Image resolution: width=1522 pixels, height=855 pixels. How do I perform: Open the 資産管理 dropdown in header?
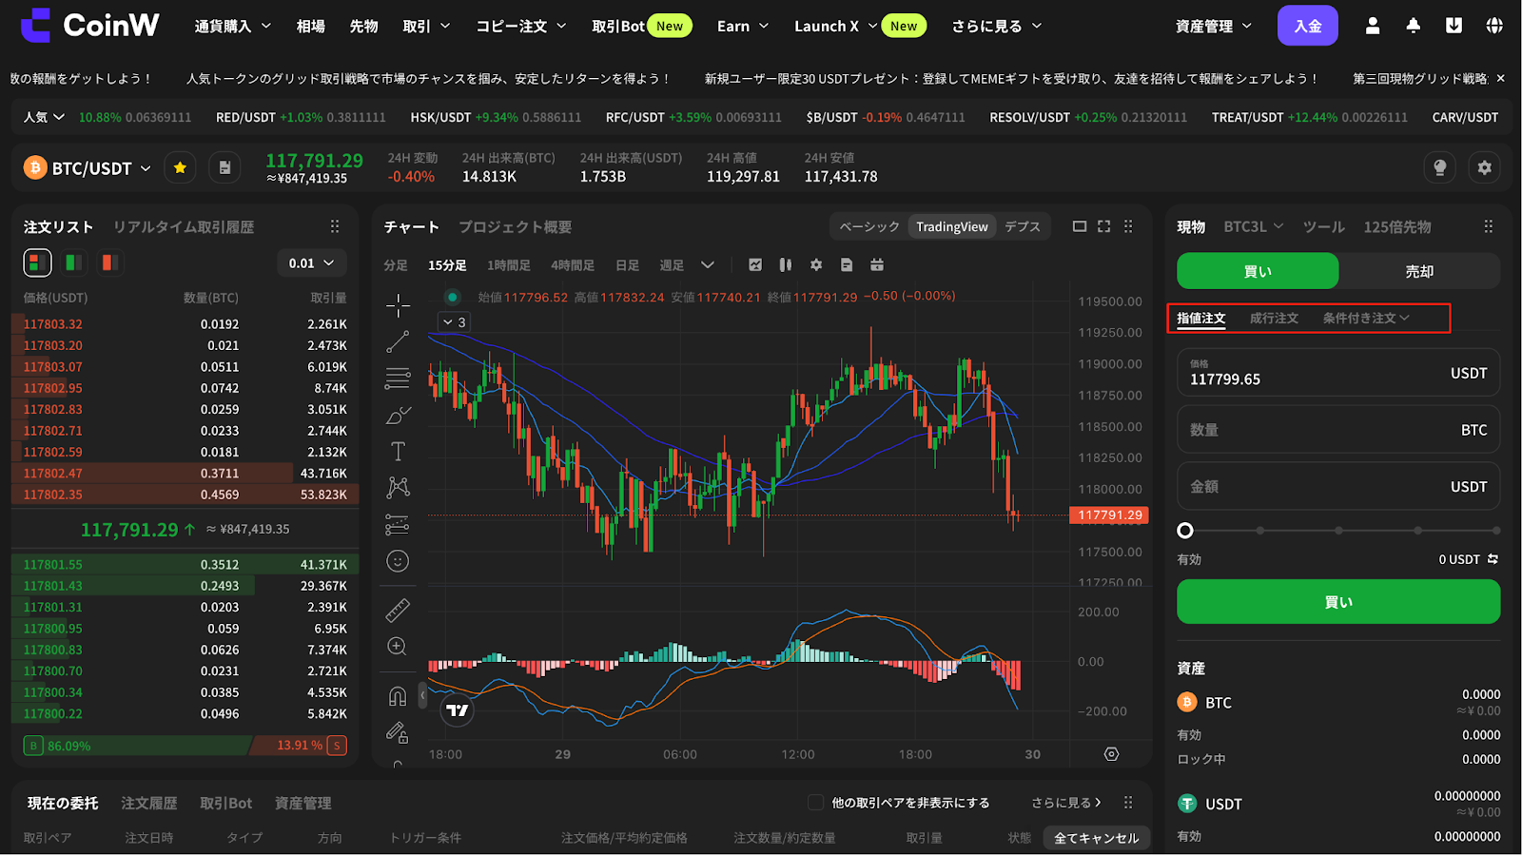[x=1214, y=27]
